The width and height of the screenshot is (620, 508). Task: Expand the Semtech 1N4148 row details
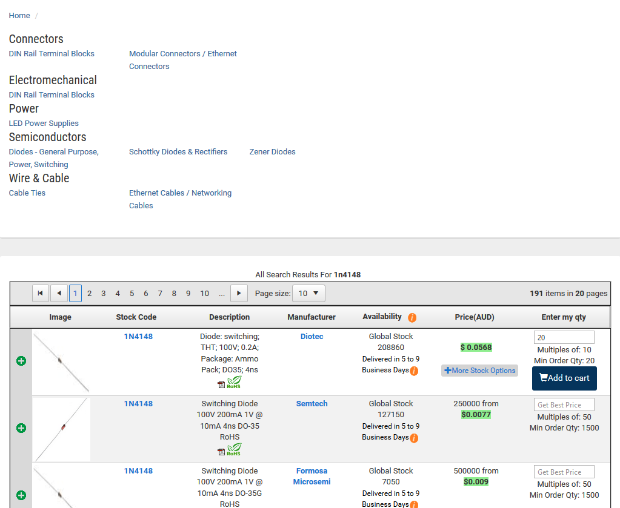click(21, 428)
